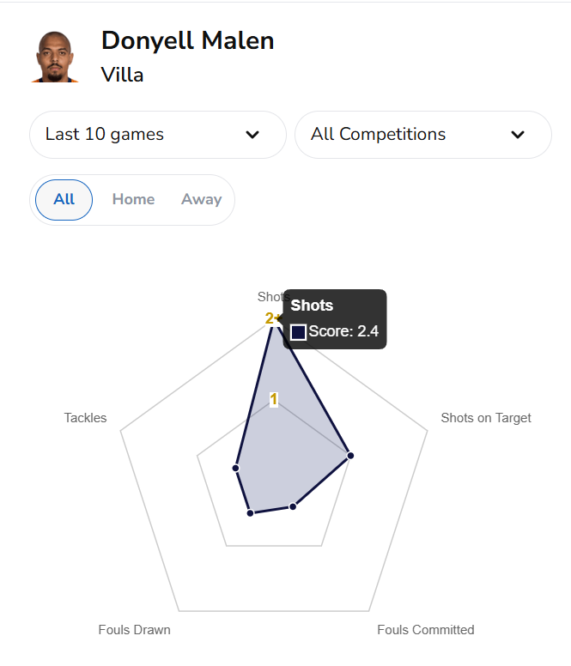The width and height of the screenshot is (571, 666).
Task: Switch to the Away tab
Action: (x=202, y=200)
